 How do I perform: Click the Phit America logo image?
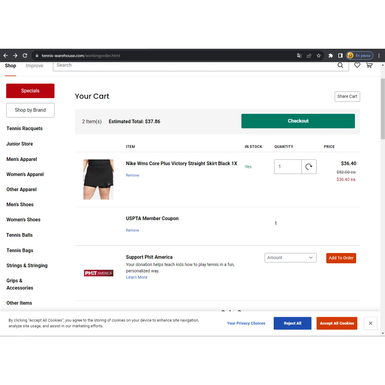point(99,273)
